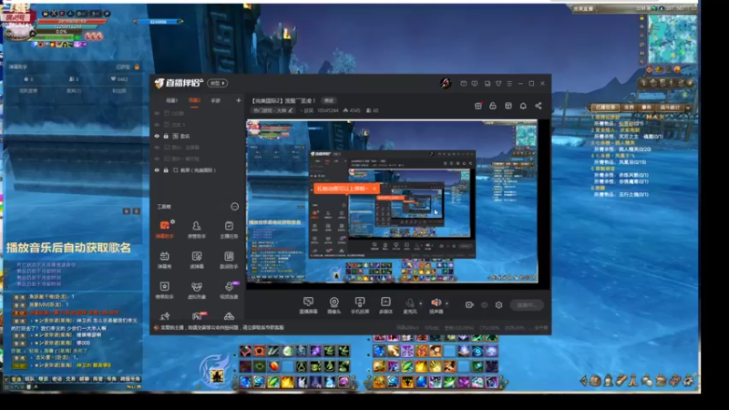
Task: Open the 榜单助手 tool
Action: (165, 290)
